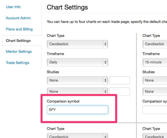This screenshot has width=167, height=138.
Task: Open second chart's Candlestick Chart Type dropdown
Action: click(x=155, y=44)
